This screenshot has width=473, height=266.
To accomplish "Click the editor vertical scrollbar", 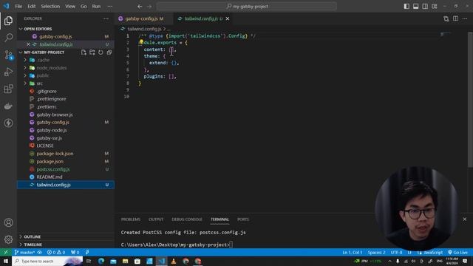I will (470, 100).
